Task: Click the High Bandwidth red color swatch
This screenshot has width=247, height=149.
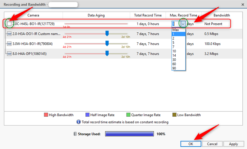Action: (x=46, y=115)
